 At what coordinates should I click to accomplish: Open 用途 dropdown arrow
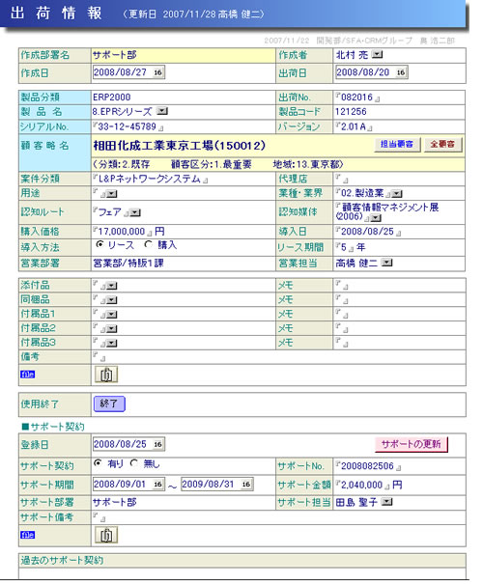(x=111, y=194)
